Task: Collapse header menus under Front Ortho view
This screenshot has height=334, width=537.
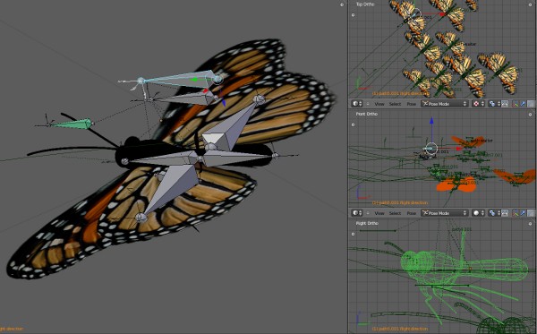Action: (368, 213)
